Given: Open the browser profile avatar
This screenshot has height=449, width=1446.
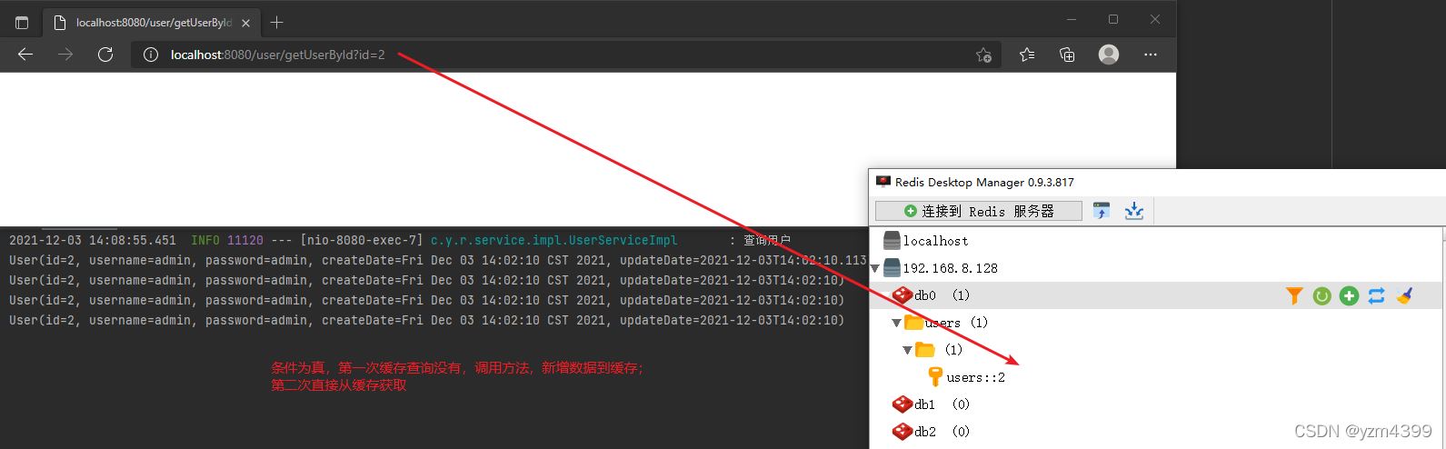Looking at the screenshot, I should [x=1109, y=55].
